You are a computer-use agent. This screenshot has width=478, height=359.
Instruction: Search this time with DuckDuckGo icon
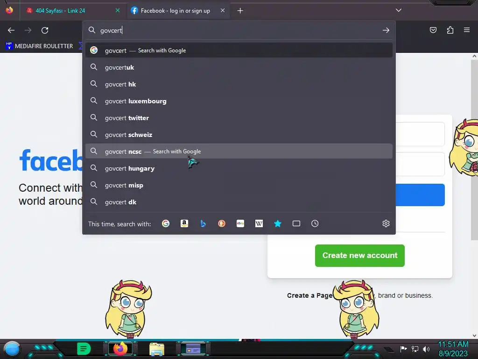click(x=222, y=224)
